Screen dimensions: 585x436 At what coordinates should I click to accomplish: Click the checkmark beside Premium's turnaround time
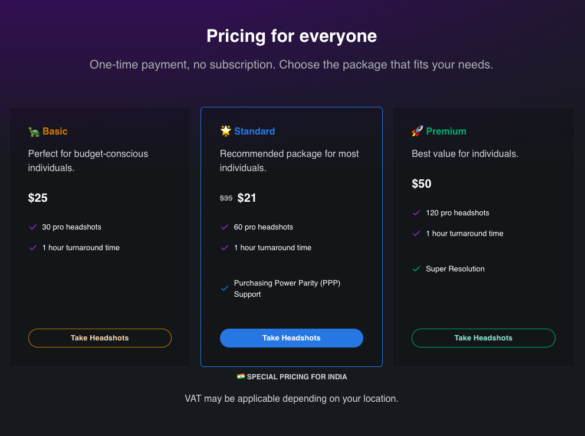click(416, 233)
